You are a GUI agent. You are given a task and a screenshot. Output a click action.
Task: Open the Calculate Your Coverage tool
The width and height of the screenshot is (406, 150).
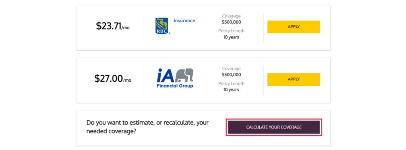pos(274,127)
